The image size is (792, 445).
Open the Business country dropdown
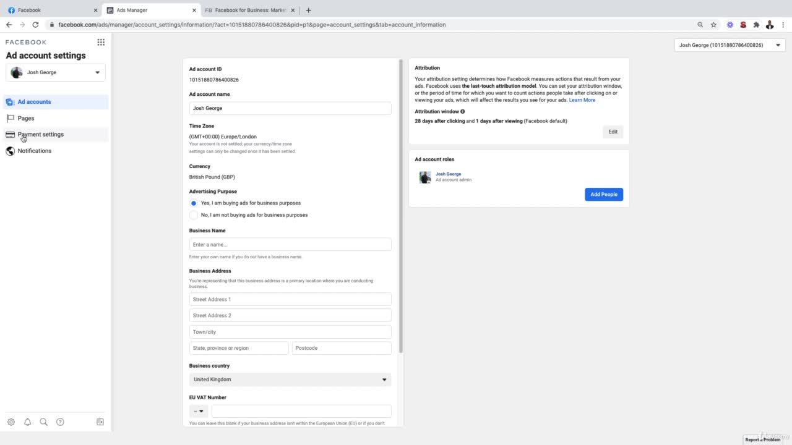290,379
